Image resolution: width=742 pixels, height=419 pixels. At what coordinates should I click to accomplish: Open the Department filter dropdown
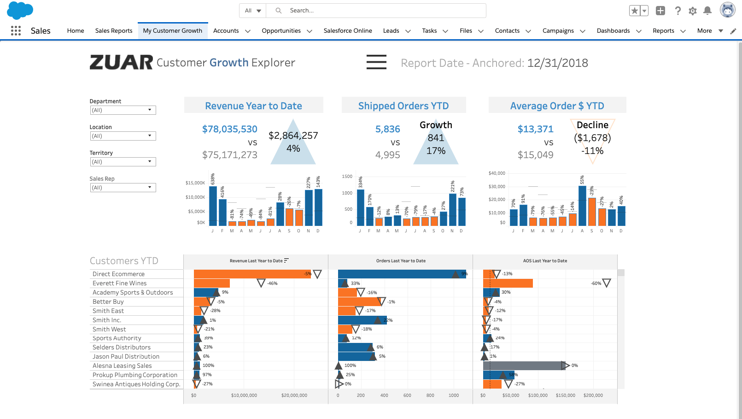coord(123,110)
